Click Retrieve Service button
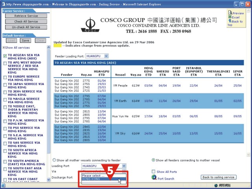Viewport: 252px width, 189px height. pyautogui.click(x=26, y=16)
